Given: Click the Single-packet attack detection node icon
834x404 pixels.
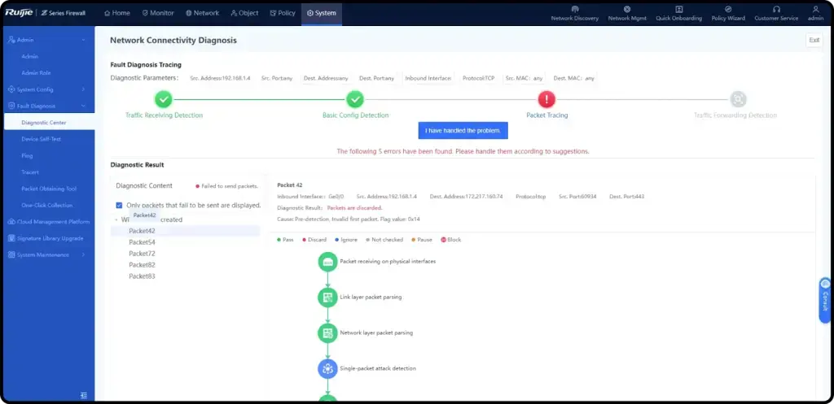Looking at the screenshot, I should 327,368.
